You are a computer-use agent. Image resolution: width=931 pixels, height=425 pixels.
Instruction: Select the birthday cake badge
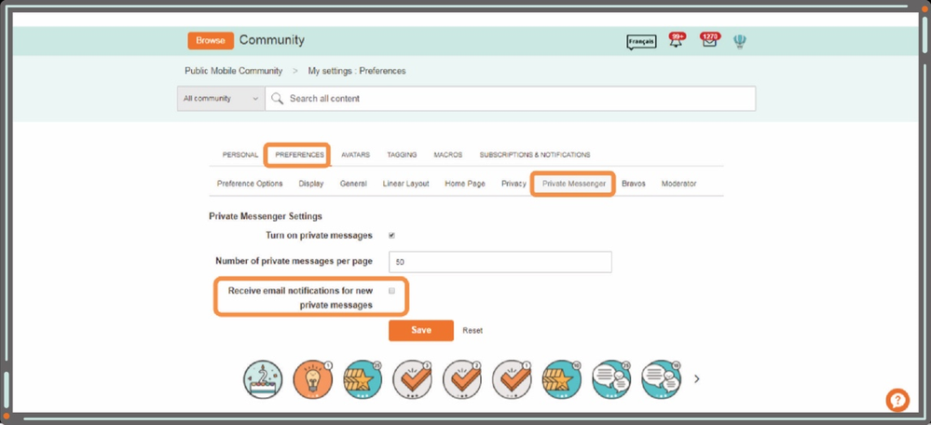tap(263, 378)
